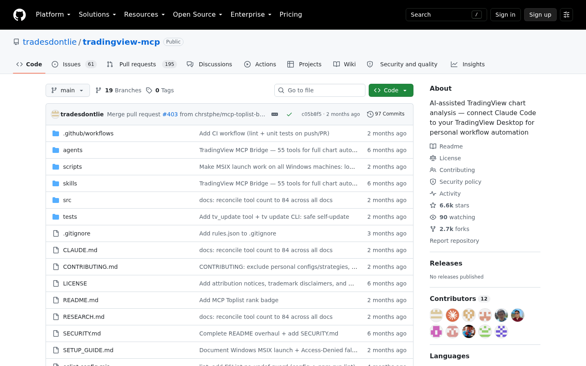Click the skills folder icon
The image size is (586, 366).
pyautogui.click(x=56, y=183)
